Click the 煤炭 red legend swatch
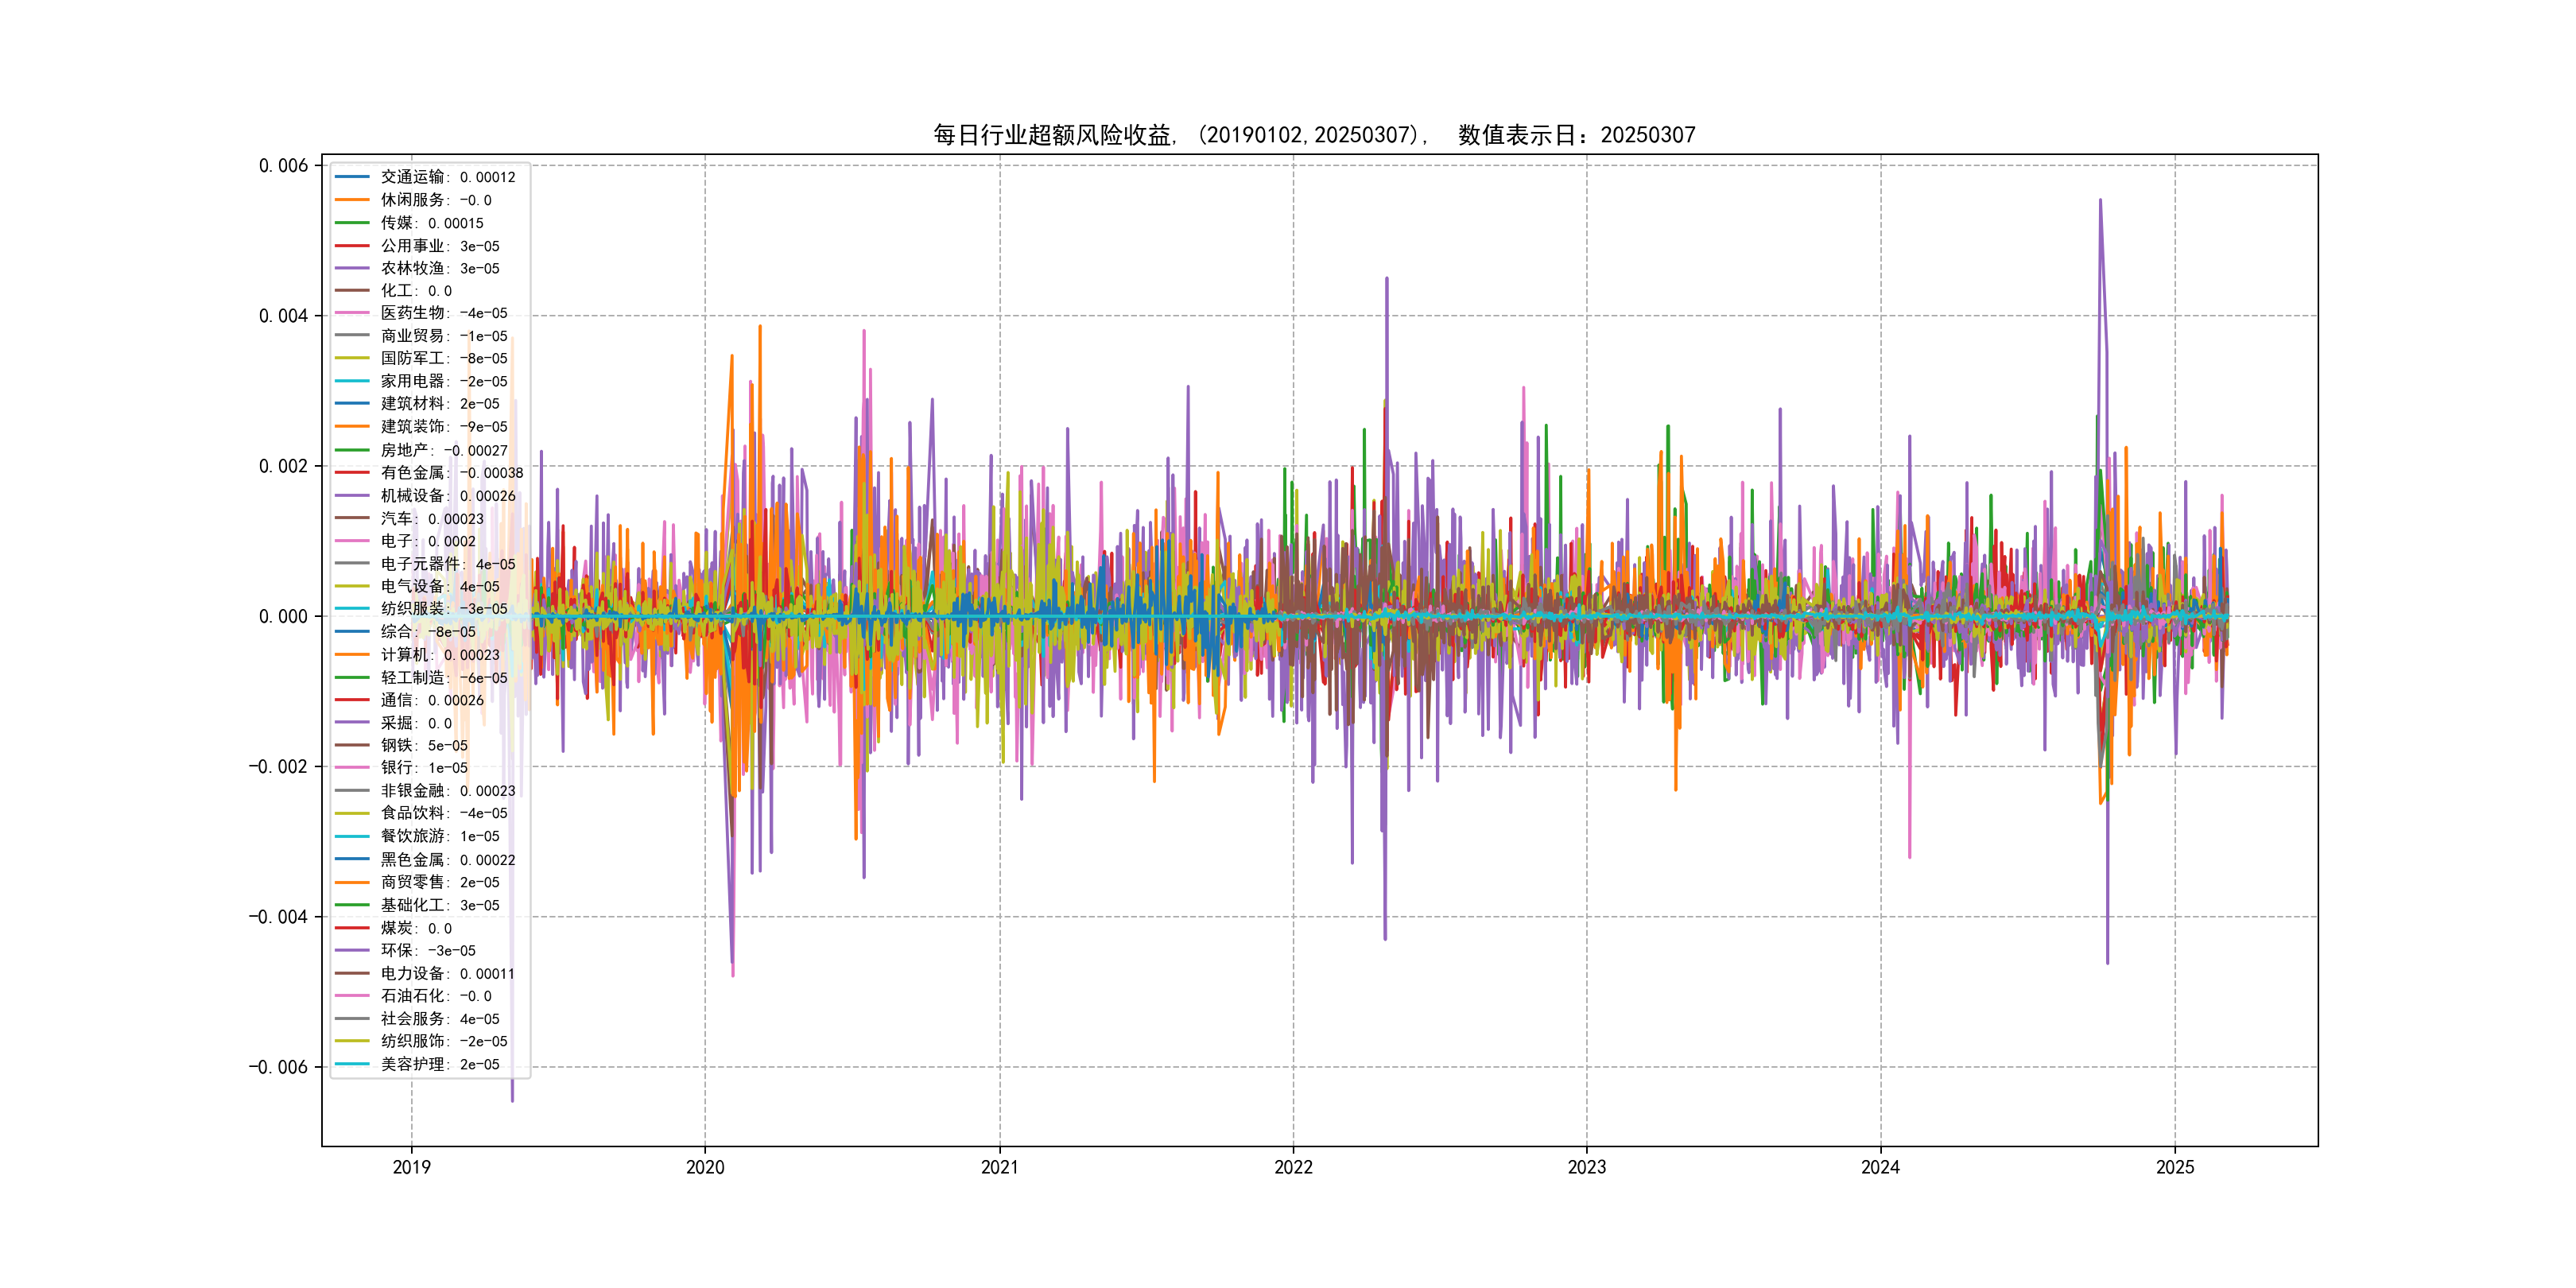This screenshot has width=2576, height=1288. coord(352,928)
